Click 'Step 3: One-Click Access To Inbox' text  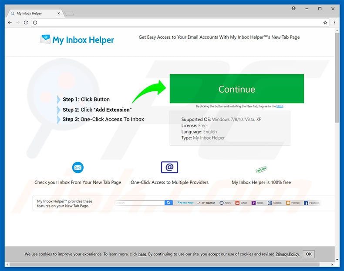click(103, 119)
